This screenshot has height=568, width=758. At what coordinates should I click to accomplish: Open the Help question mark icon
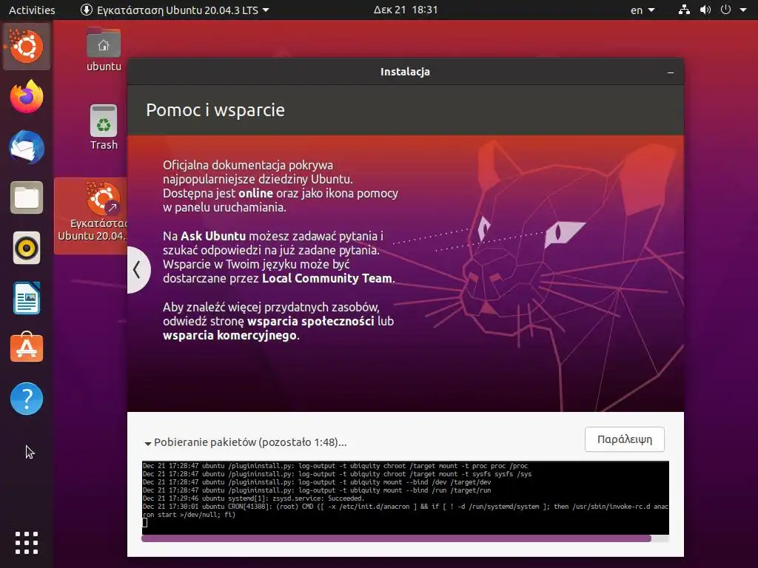tap(27, 399)
